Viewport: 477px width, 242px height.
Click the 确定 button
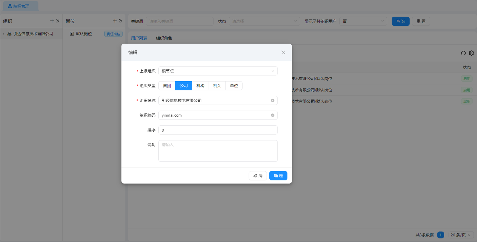click(x=278, y=176)
